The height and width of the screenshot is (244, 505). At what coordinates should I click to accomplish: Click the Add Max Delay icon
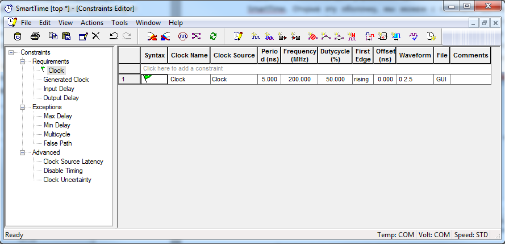326,36
